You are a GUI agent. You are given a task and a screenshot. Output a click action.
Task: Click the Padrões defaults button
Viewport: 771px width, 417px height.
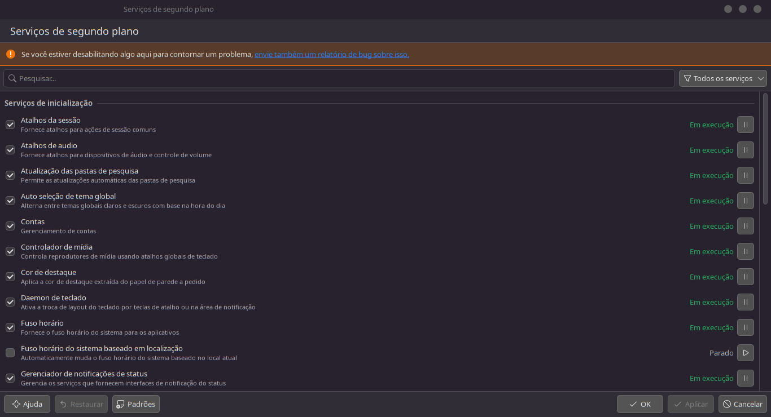(136, 404)
